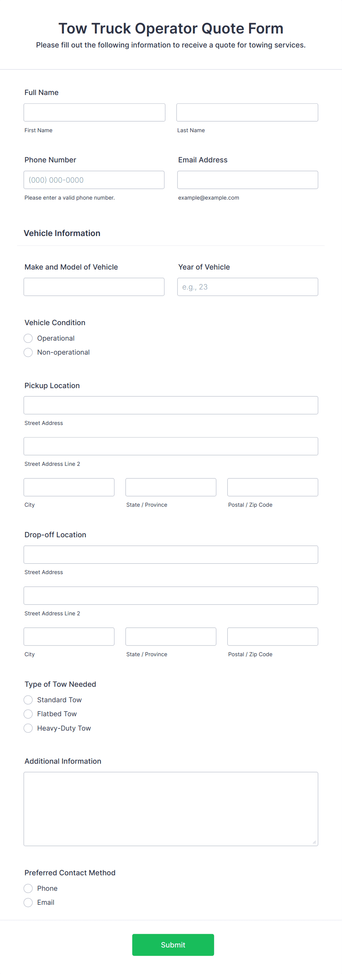Click the First Name field
This screenshot has width=342, height=974.
pos(94,112)
